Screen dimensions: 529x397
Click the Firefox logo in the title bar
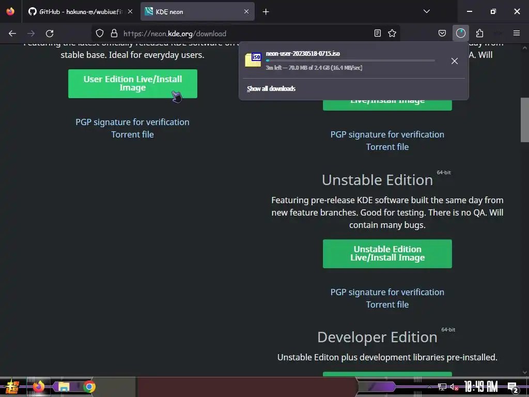click(10, 11)
